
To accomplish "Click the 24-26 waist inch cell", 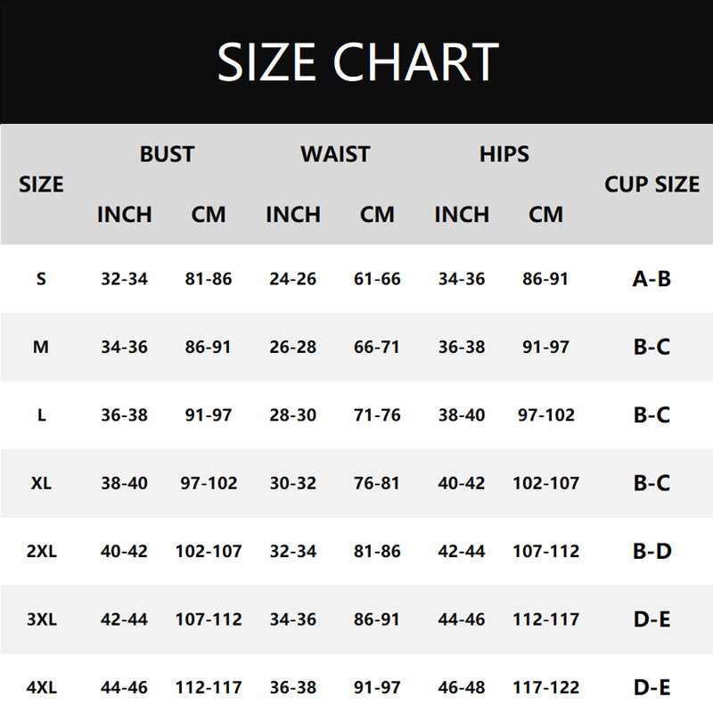I will tap(293, 279).
